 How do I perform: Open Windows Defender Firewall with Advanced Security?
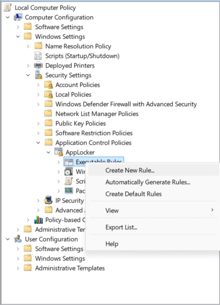pos(126,104)
